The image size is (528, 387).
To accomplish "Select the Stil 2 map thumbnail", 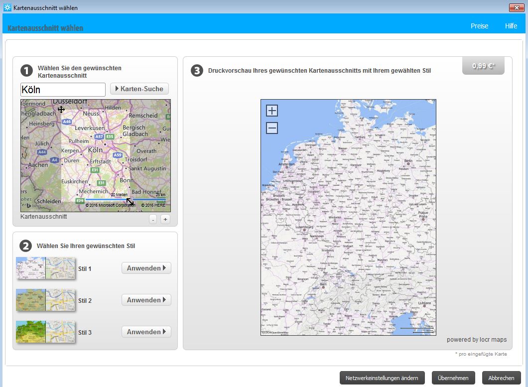I will click(x=45, y=300).
